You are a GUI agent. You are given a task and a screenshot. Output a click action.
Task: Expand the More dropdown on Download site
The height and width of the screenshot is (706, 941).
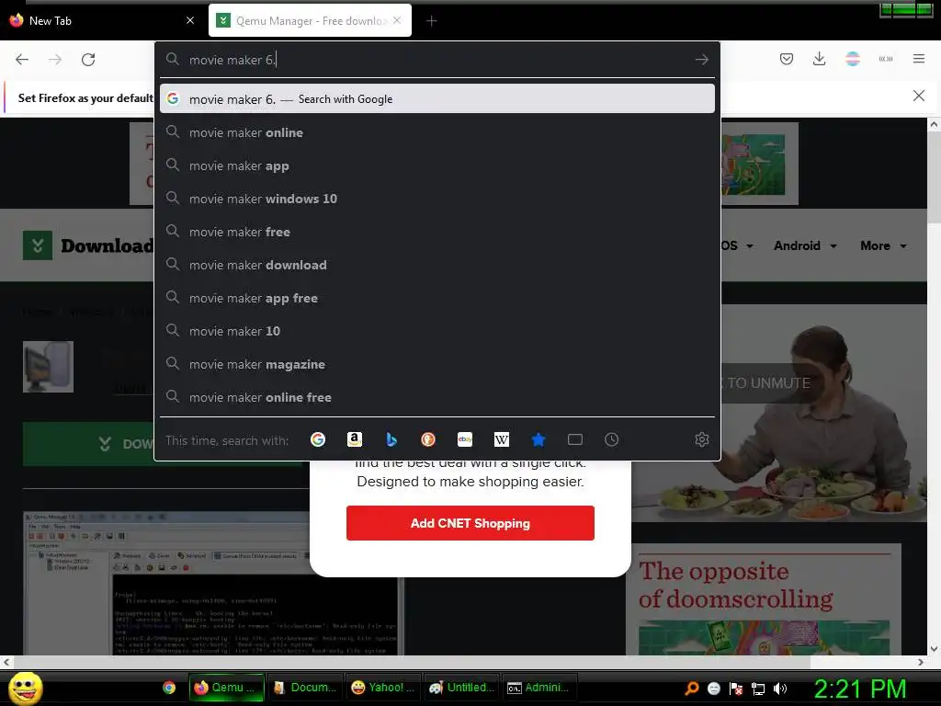pos(883,245)
